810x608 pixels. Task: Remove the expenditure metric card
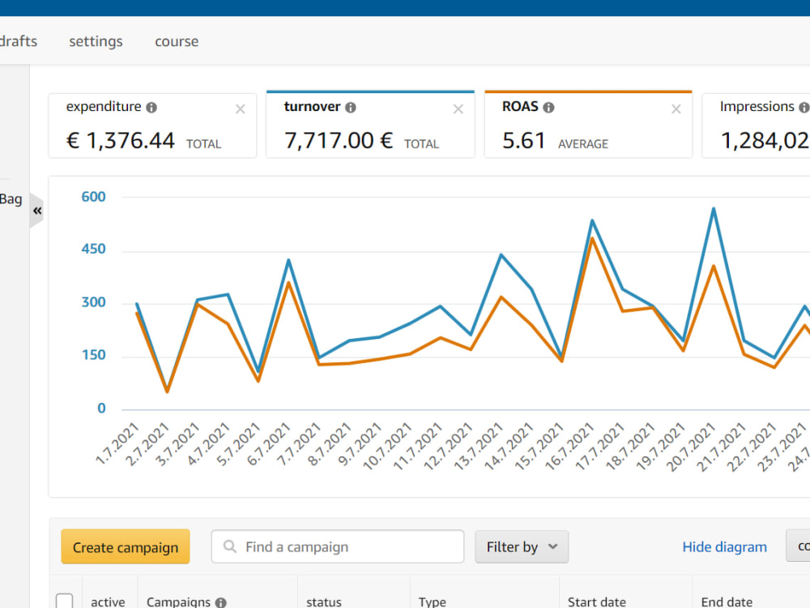tap(241, 109)
